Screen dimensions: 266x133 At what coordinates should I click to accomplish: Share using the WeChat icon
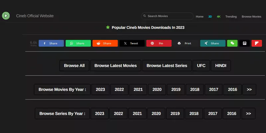pos(232,43)
